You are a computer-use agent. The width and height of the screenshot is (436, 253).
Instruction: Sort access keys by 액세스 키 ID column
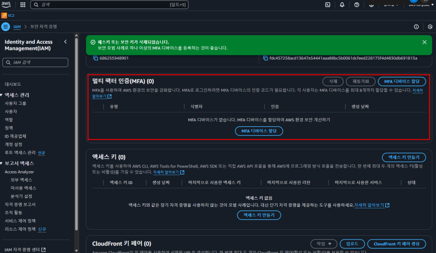[121, 182]
